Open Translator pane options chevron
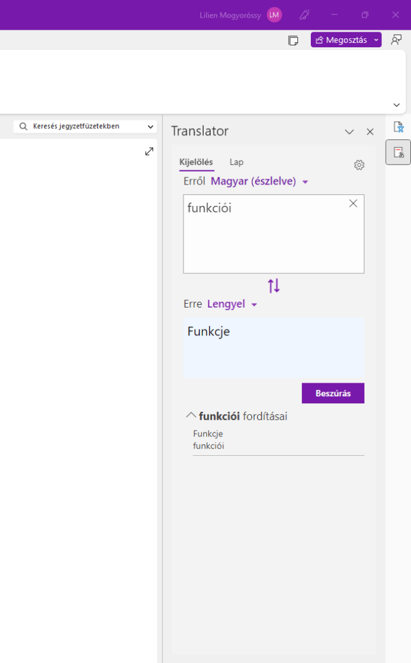 coord(350,131)
